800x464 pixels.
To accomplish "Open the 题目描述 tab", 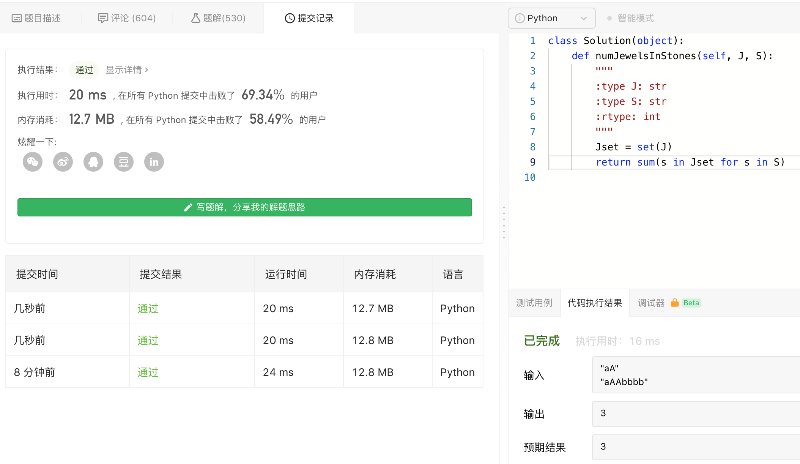I will (x=36, y=18).
